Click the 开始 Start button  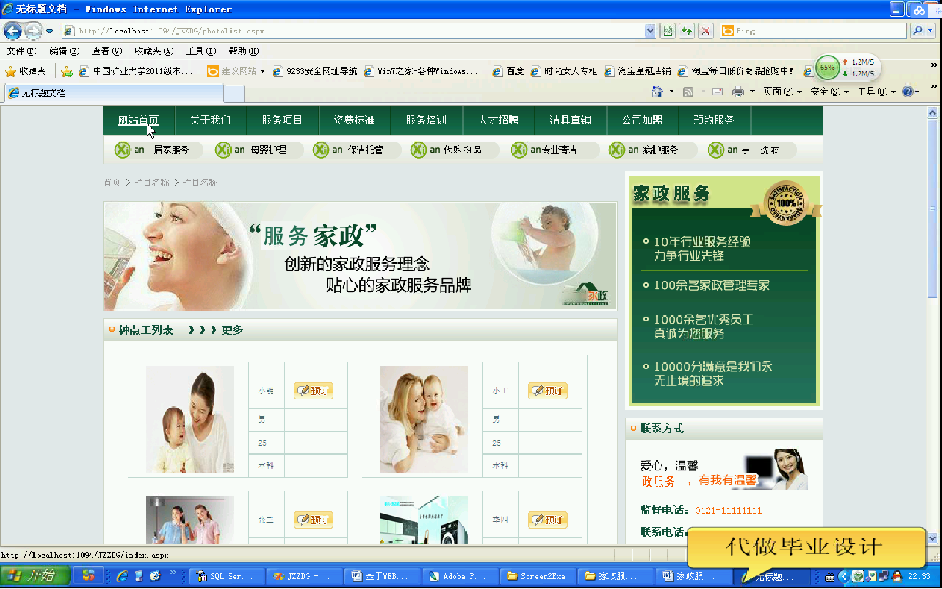pyautogui.click(x=35, y=575)
